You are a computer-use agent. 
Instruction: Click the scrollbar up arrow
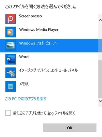(100, 20)
